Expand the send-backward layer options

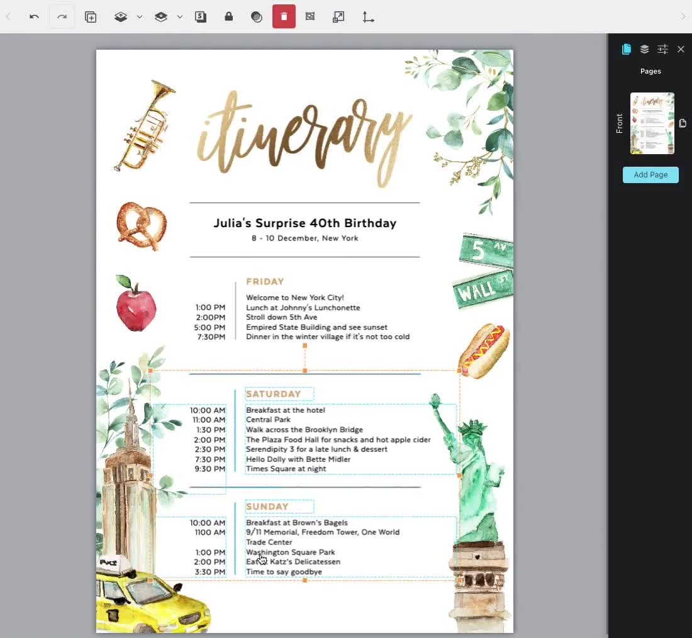180,16
